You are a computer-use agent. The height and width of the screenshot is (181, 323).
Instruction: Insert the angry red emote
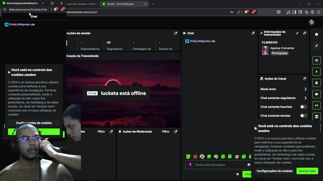(195, 157)
